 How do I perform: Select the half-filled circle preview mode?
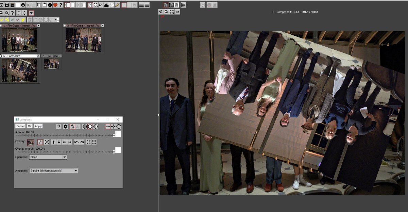click(96, 126)
